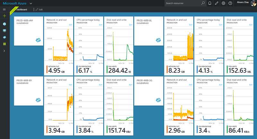Click the search magnifier icon
Image resolution: width=257 pixels, height=139 pixels.
[x=203, y=3]
